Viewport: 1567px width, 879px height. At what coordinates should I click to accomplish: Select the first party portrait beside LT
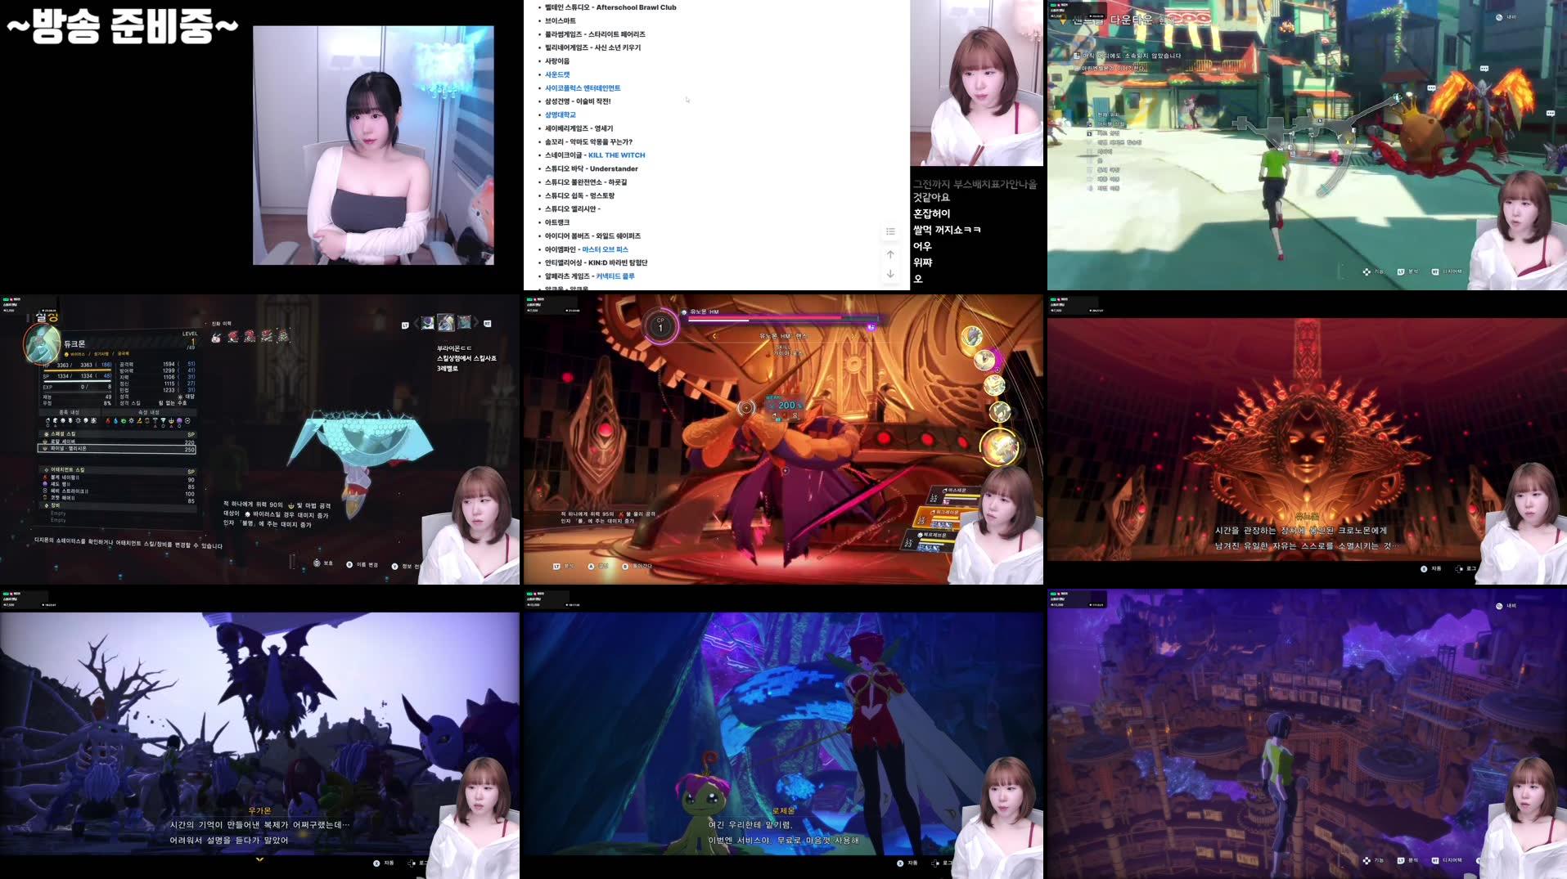[427, 323]
